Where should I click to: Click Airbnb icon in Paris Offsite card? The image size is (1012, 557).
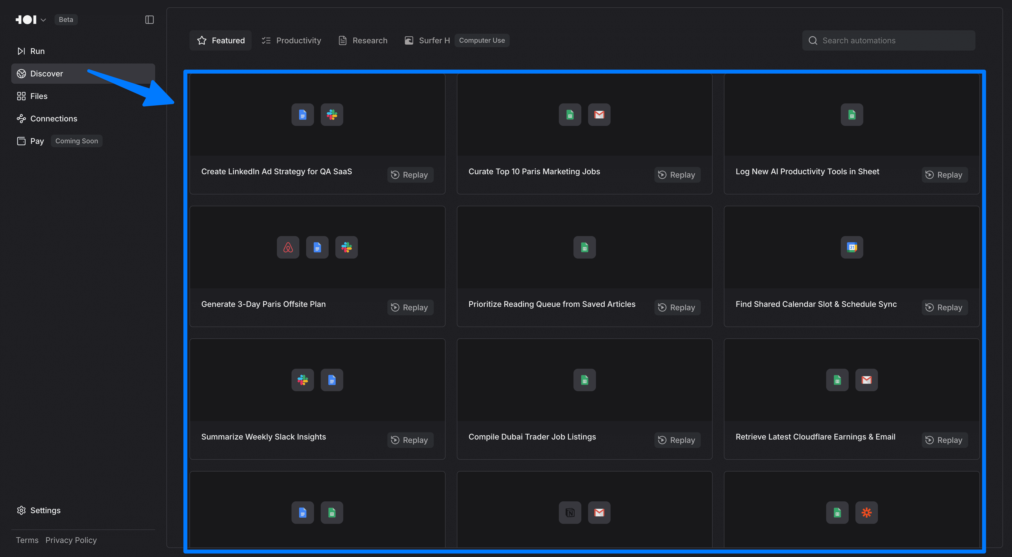click(x=288, y=248)
